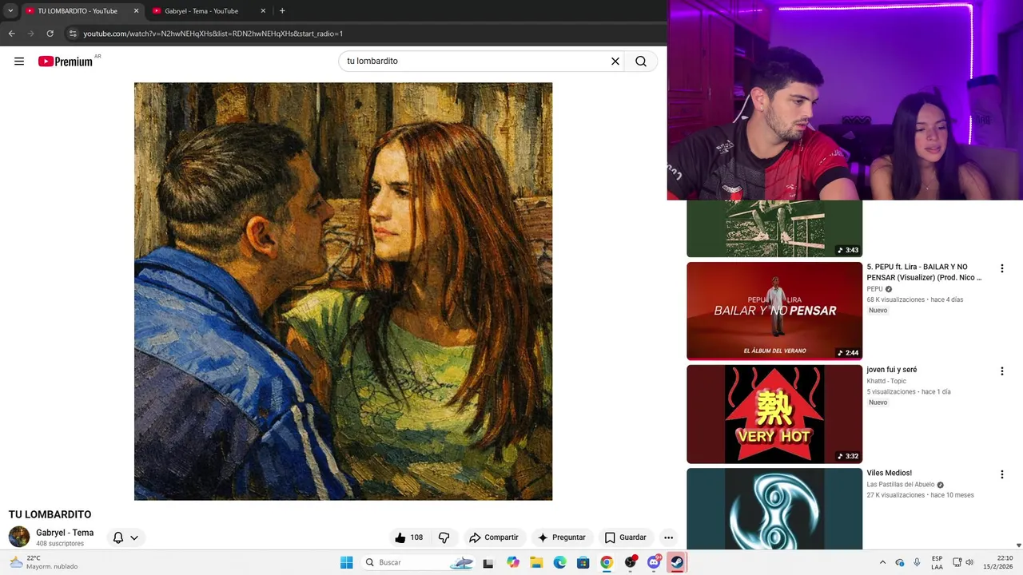Screen dimensions: 1023x575
Task: Click the '408 suscriptores' text
Action: click(60, 544)
